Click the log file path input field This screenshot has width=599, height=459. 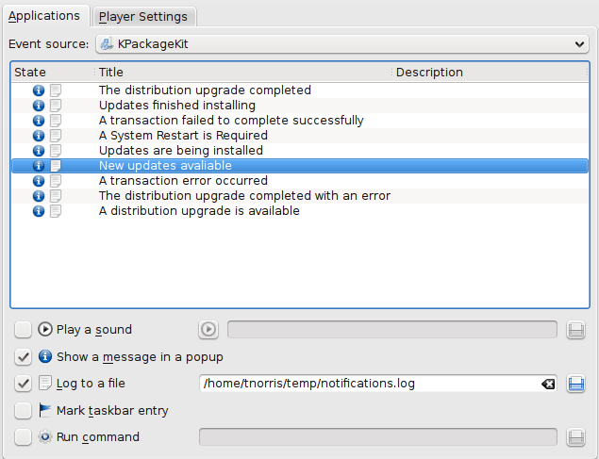[x=368, y=384]
